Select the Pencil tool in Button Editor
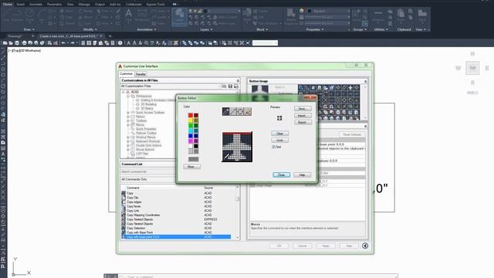This screenshot has width=494, height=278. [226, 111]
